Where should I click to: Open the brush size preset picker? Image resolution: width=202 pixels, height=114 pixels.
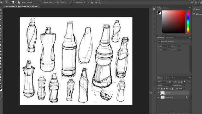click(x=14, y=2)
